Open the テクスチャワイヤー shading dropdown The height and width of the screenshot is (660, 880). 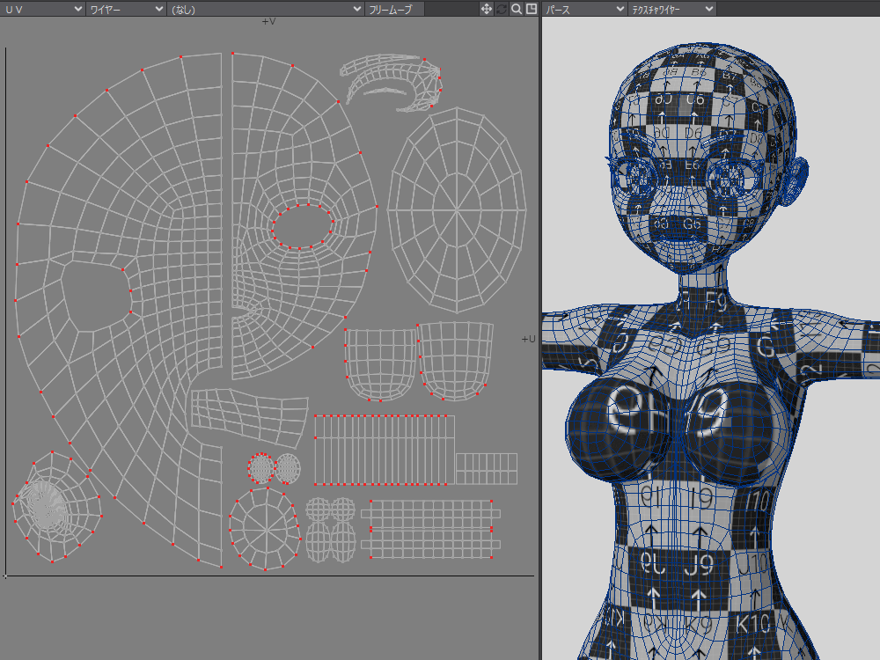[x=671, y=9]
